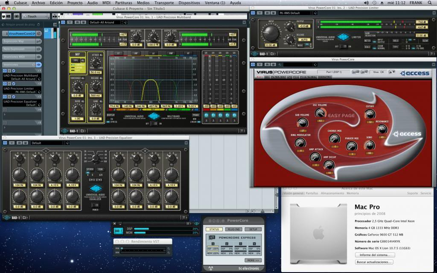Click the MORE >> button in PowerCore
The image size is (437, 273).
252,260
